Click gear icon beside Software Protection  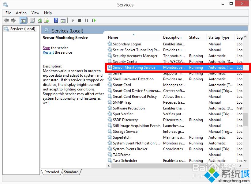110,108
